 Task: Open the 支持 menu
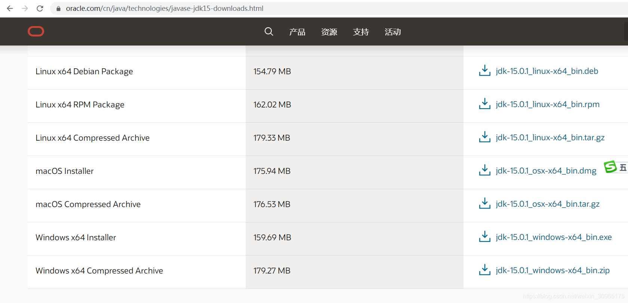pos(361,32)
